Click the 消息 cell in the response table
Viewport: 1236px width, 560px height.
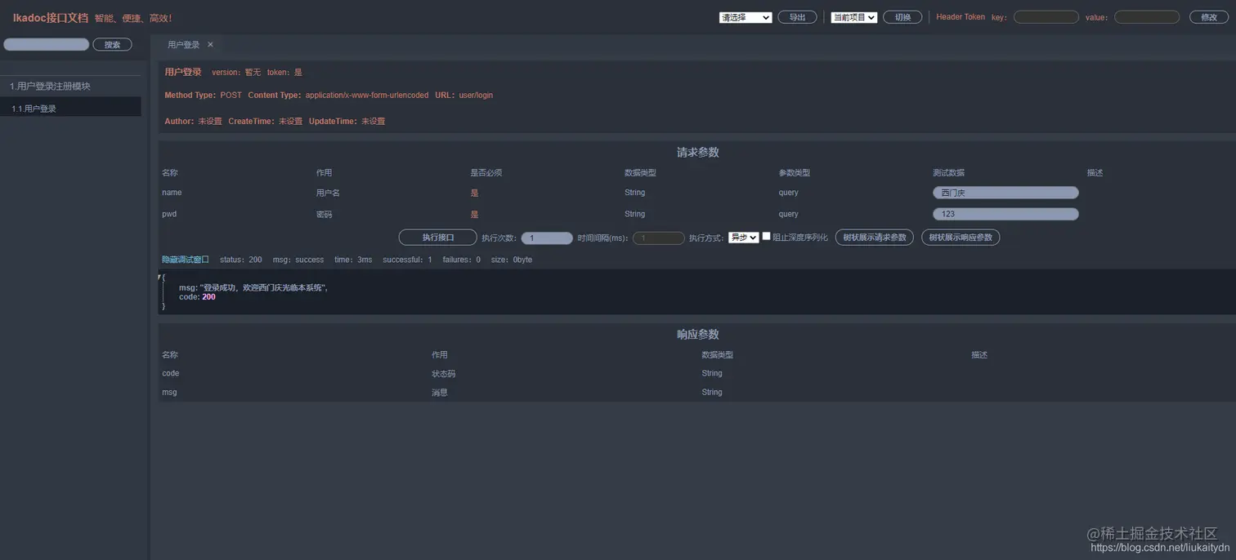(439, 393)
